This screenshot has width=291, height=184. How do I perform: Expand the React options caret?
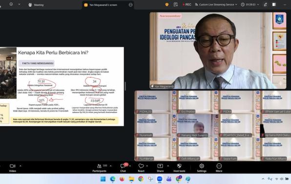(x=147, y=166)
